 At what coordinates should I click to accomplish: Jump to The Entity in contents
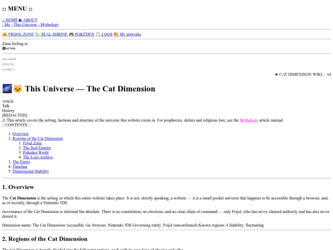pyautogui.click(x=21, y=162)
